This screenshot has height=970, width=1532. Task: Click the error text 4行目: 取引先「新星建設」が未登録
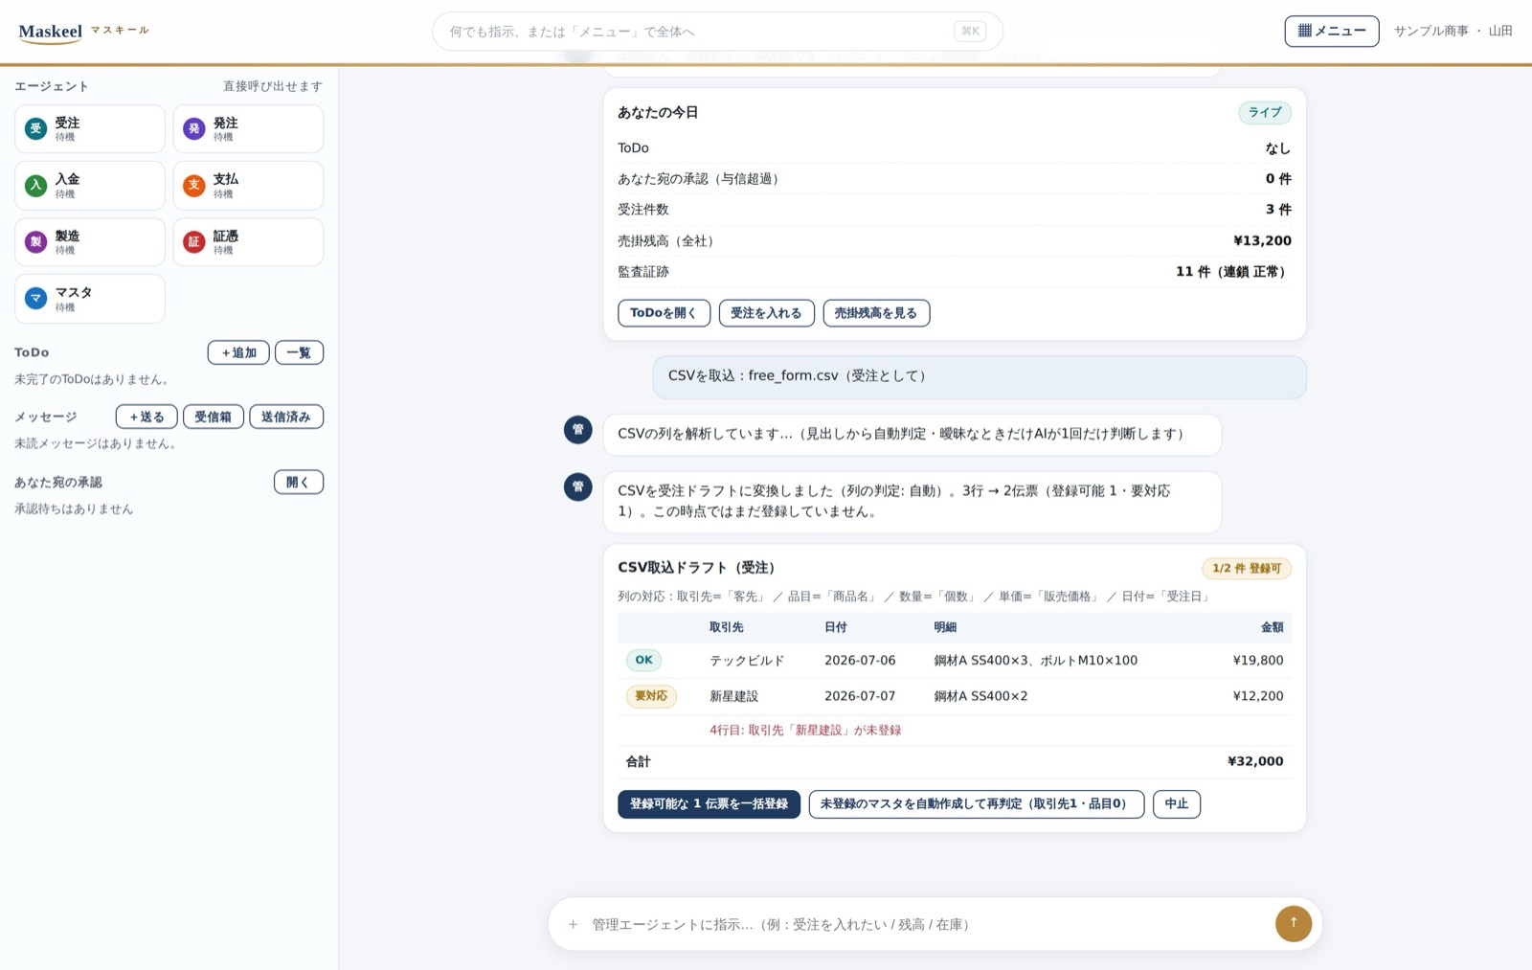point(805,730)
